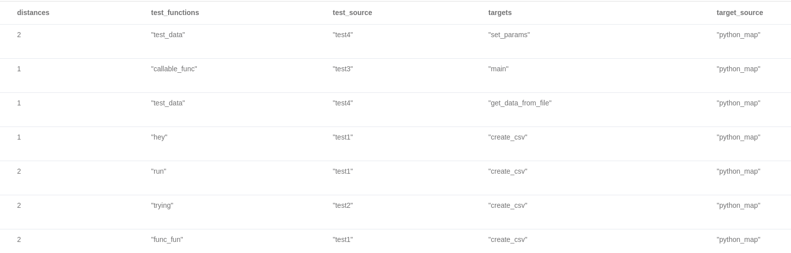
Task: Click the "main" targets cell
Action: [498, 69]
